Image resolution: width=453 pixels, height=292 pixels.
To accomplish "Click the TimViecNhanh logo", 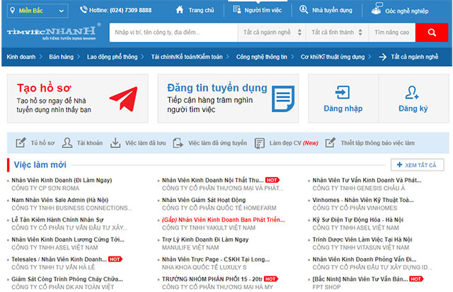I will (x=54, y=33).
